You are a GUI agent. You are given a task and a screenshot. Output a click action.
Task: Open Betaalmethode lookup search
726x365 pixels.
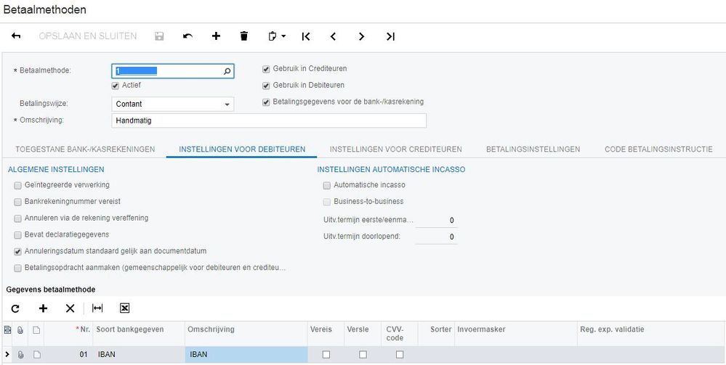click(227, 71)
